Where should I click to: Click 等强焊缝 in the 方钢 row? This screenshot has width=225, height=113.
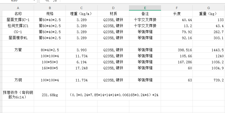coord(145,80)
